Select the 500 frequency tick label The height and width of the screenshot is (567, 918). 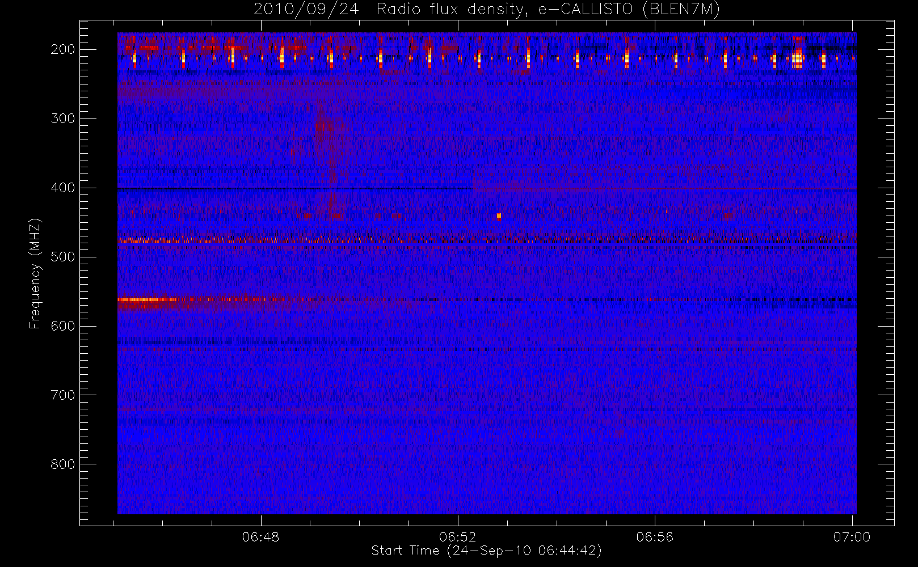(62, 257)
